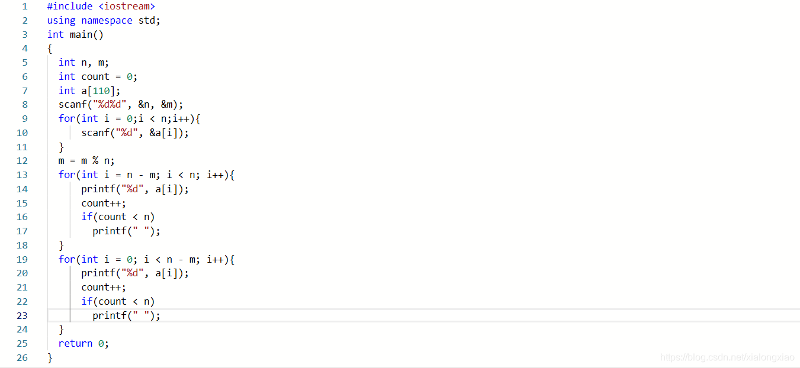The height and width of the screenshot is (368, 800).
Task: Click 'scanf("%d", &a[i]);' inside first loop
Action: (x=136, y=133)
